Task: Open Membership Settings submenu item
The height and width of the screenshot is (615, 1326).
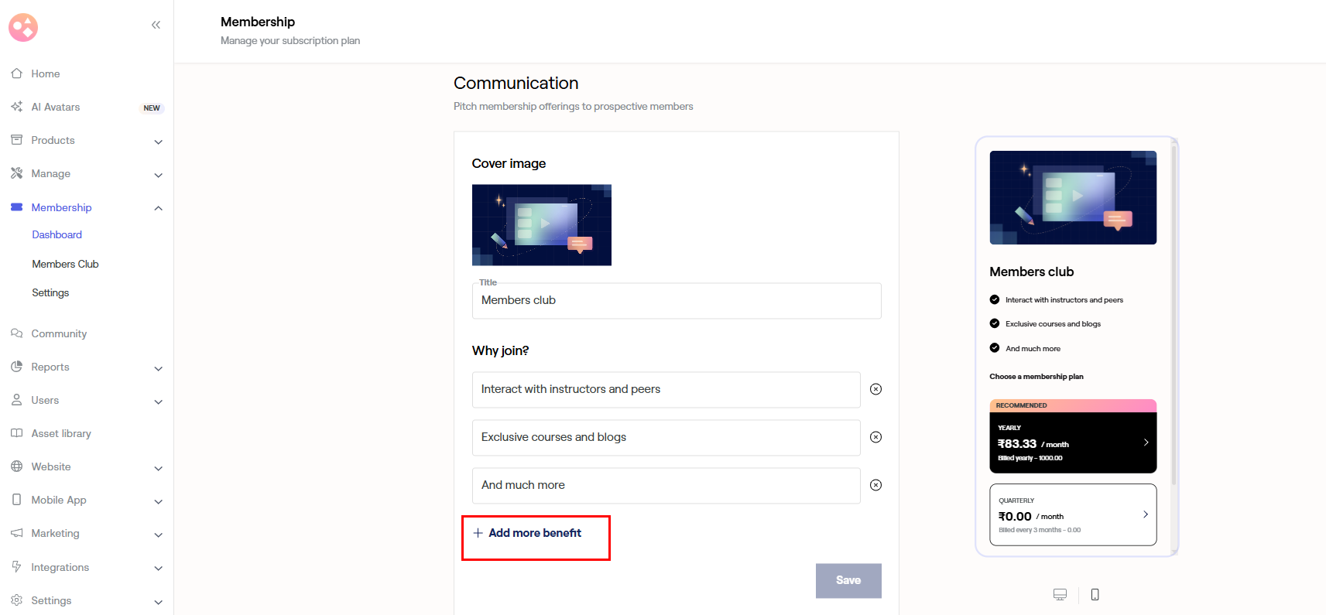Action: pos(50,293)
